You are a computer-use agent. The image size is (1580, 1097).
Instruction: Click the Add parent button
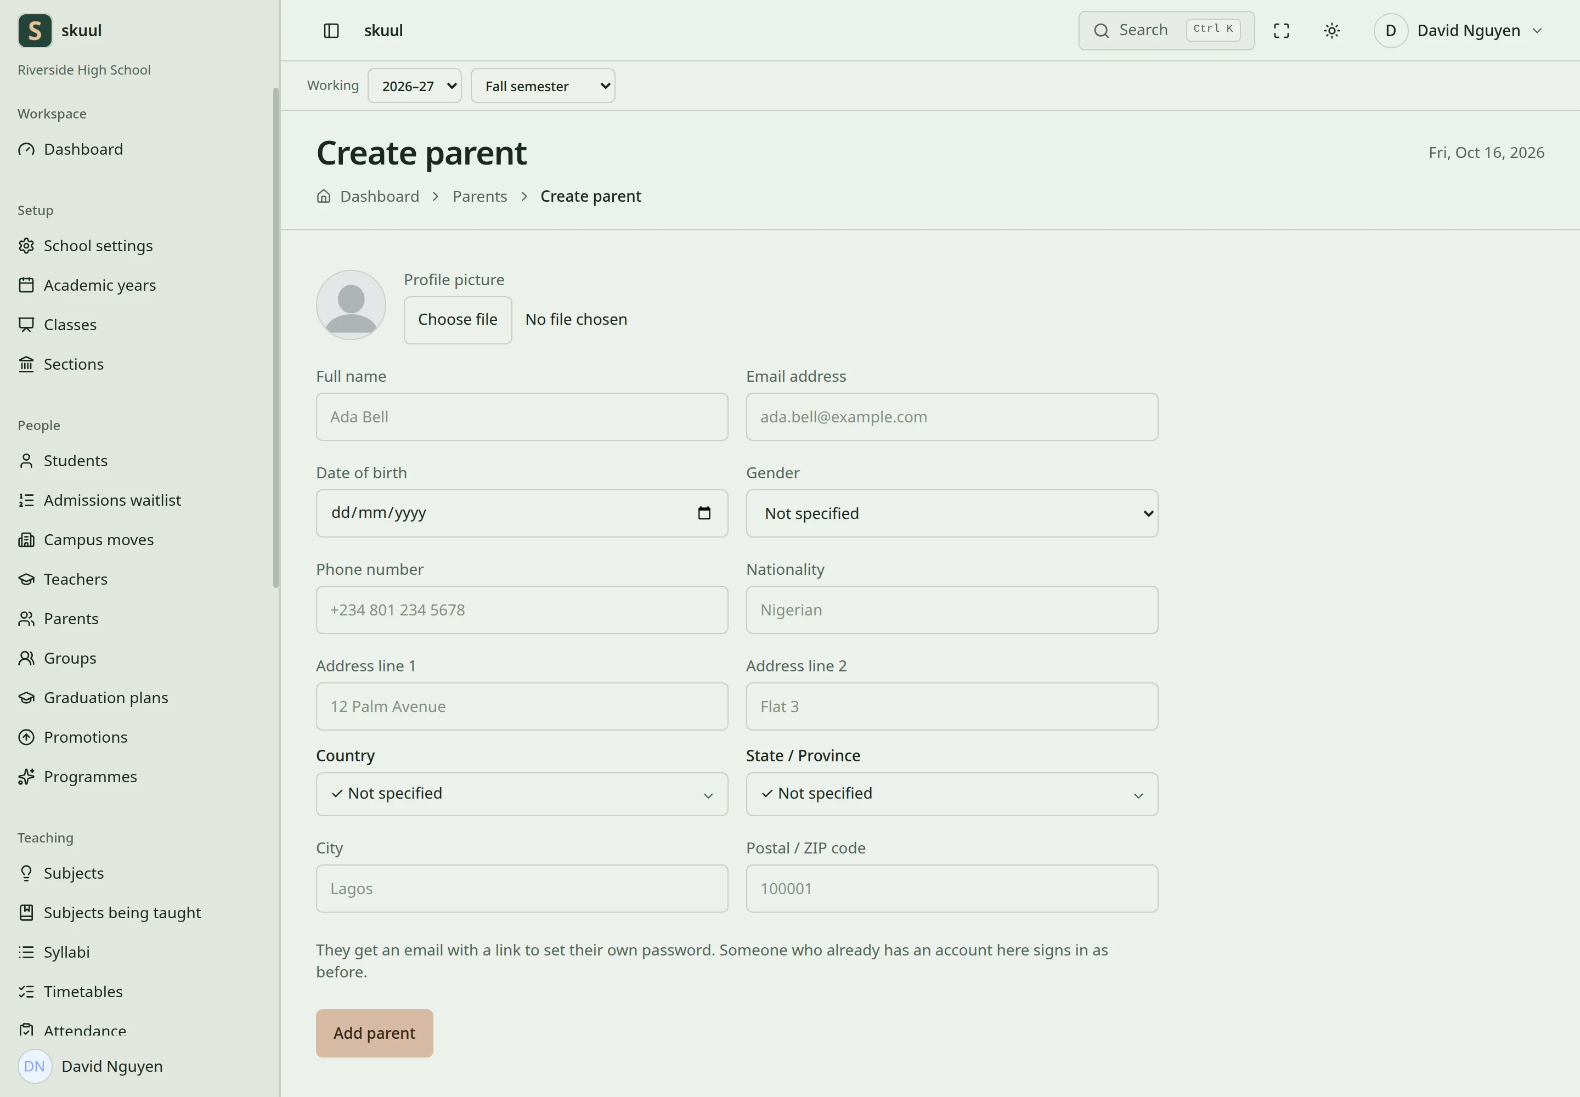click(374, 1033)
